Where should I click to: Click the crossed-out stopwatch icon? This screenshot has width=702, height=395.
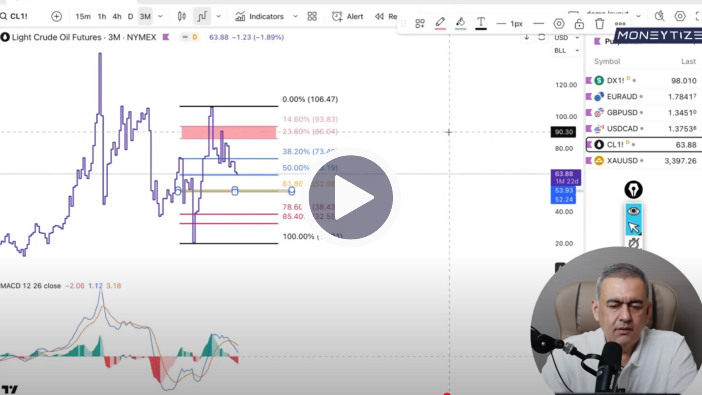[x=634, y=244]
